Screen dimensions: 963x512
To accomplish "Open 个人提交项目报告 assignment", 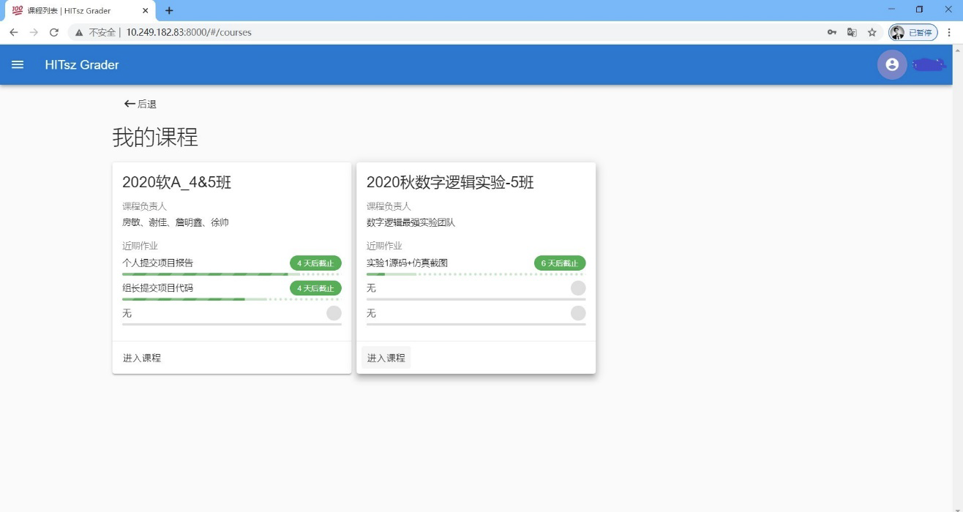I will 158,263.
